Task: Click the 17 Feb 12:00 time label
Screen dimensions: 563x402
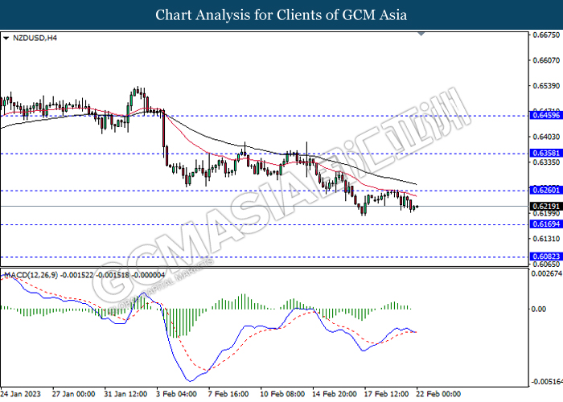Action: click(x=386, y=394)
